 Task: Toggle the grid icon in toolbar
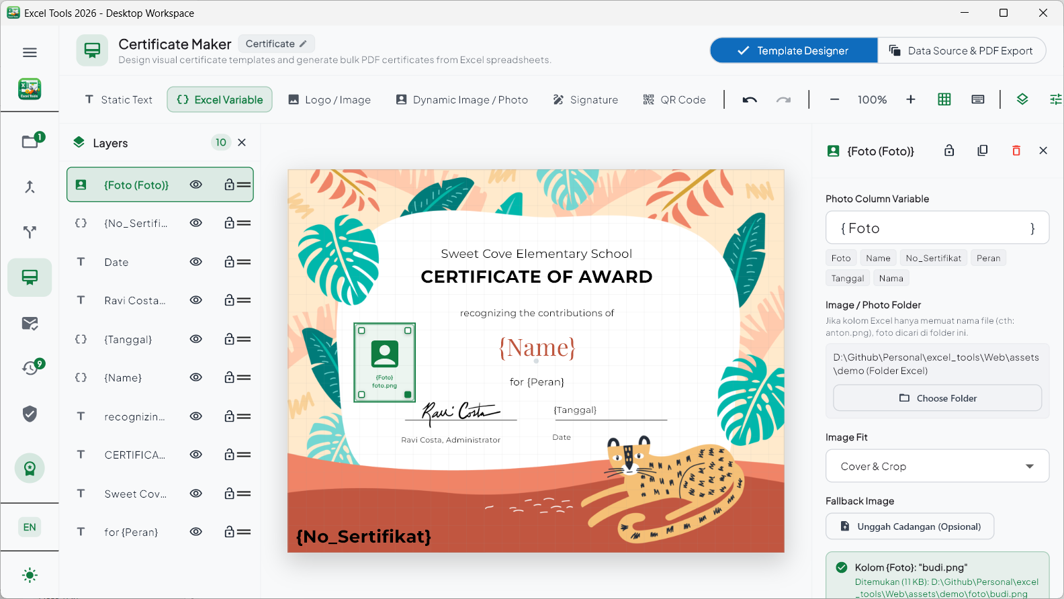(x=944, y=99)
